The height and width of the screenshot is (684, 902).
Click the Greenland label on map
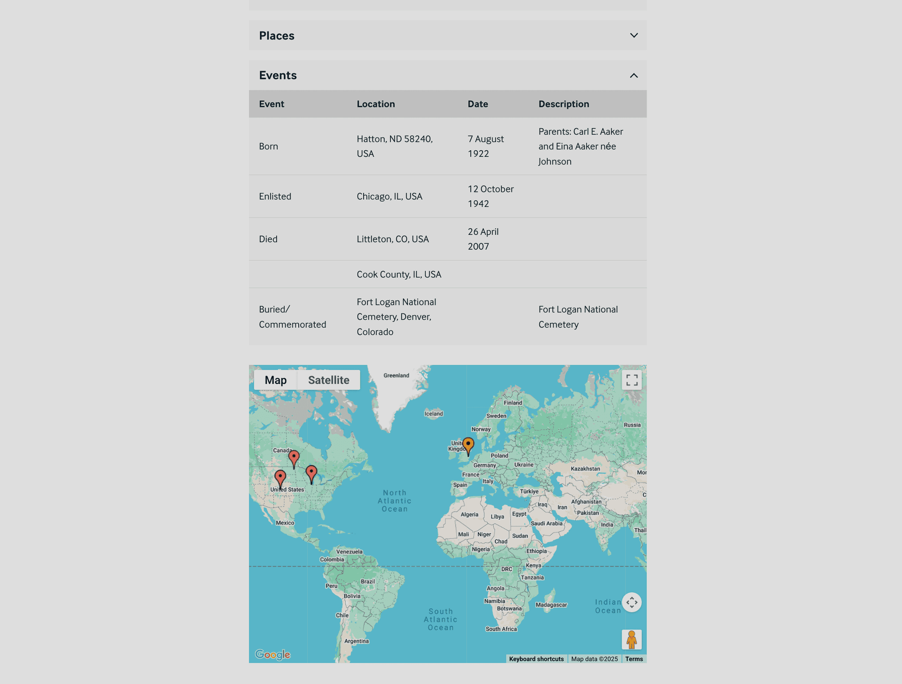coord(396,375)
